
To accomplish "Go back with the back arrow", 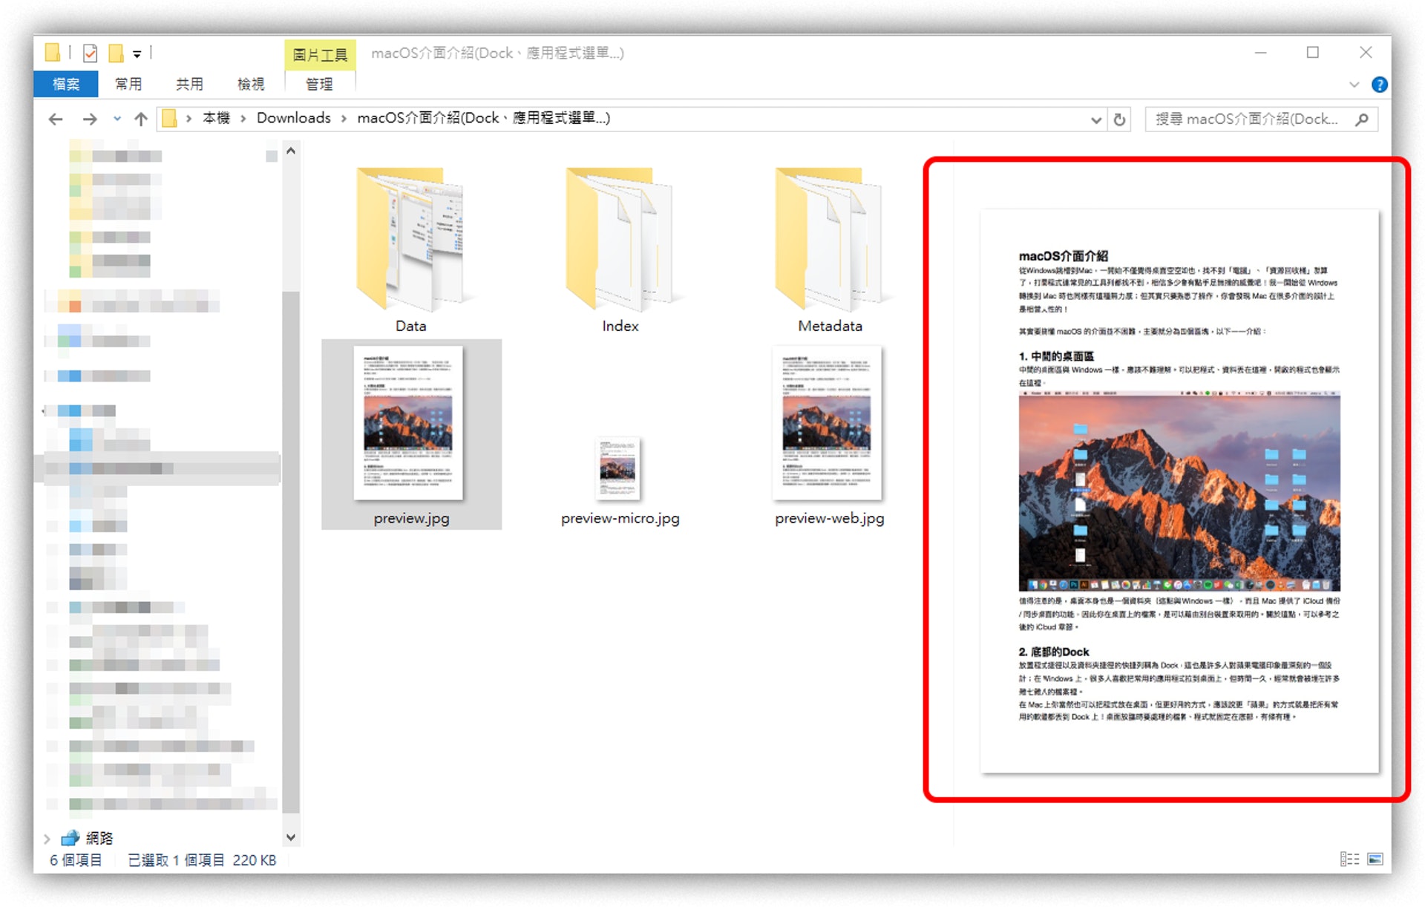I will (56, 119).
